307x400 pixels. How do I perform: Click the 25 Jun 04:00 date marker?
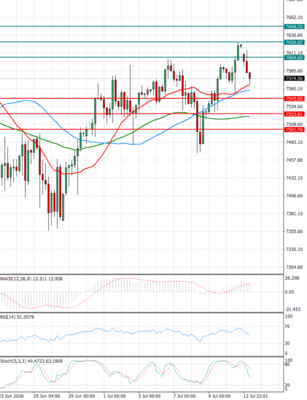pyautogui.click(x=47, y=396)
